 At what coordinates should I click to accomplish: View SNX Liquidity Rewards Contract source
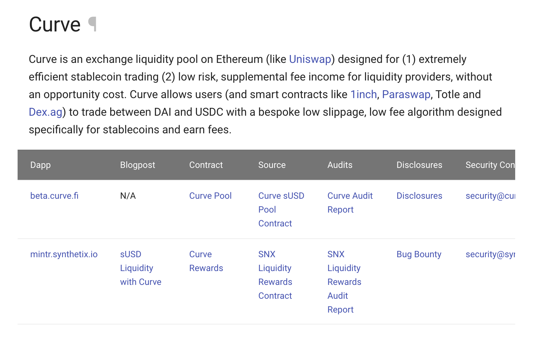[275, 275]
